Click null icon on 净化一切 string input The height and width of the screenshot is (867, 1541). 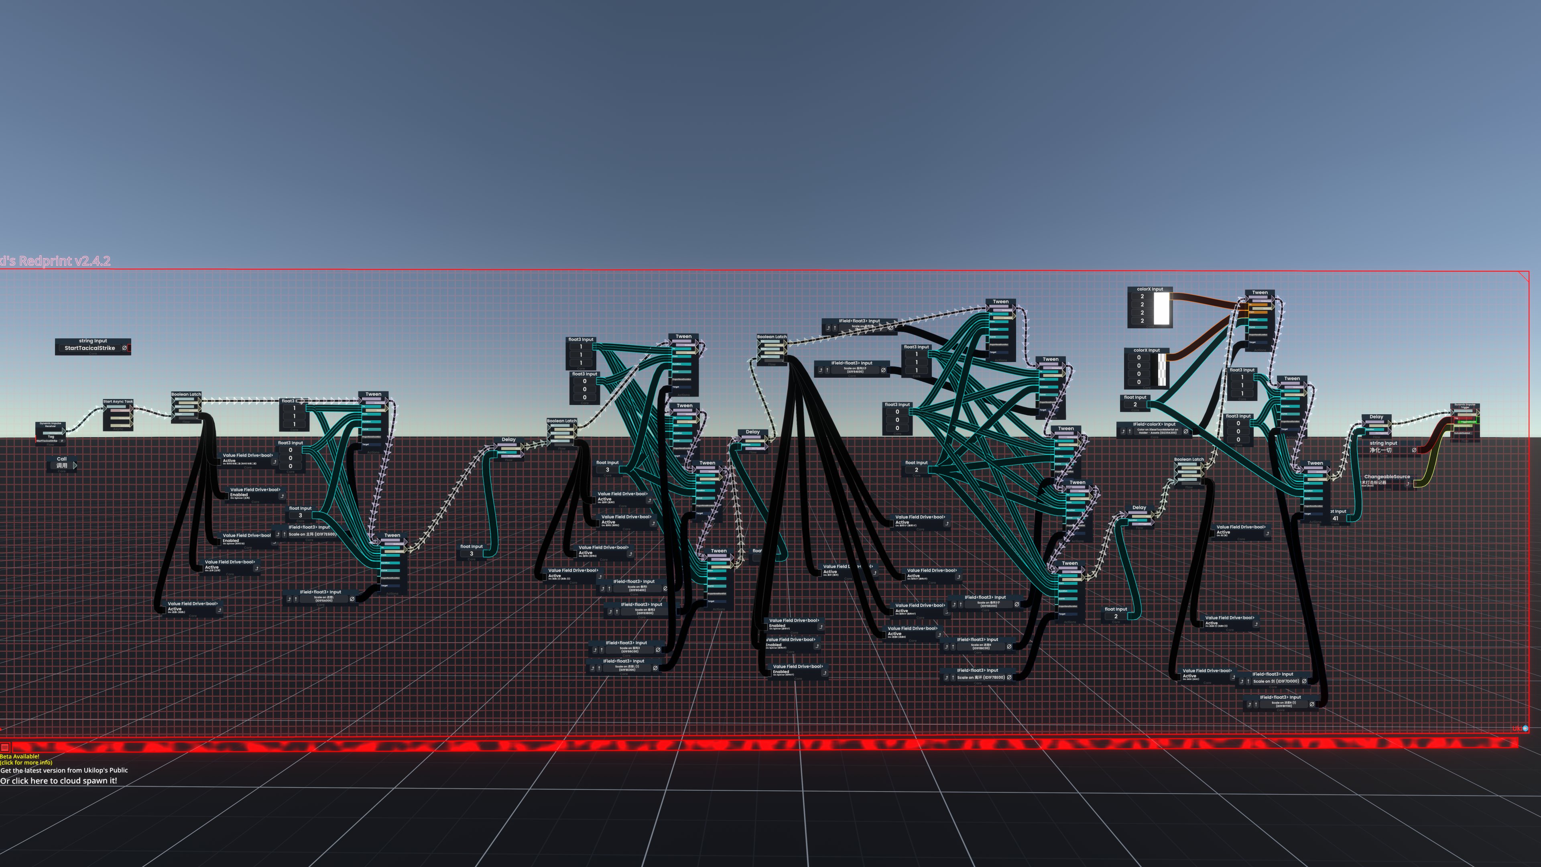click(1414, 450)
